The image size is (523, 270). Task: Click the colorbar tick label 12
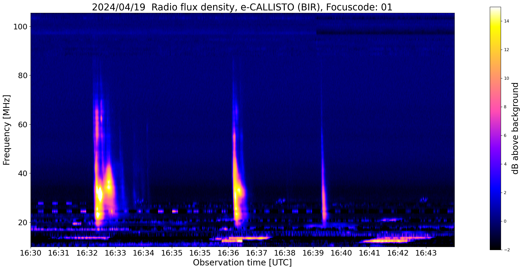point(507,50)
